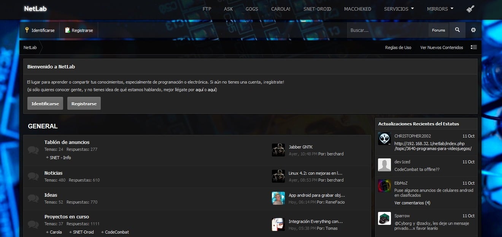Expand the SERVICIOS dropdown menu
This screenshot has width=502, height=237.
click(x=399, y=9)
